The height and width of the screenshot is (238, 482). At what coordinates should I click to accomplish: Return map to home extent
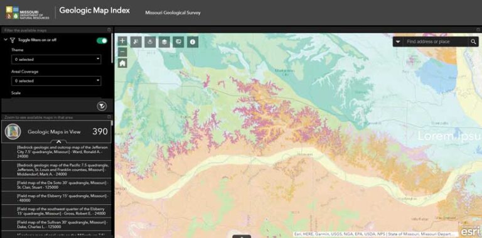pos(122,63)
